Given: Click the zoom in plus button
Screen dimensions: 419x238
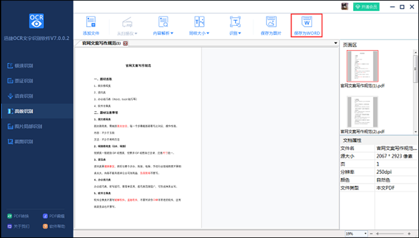Looking at the screenshot, I should coord(409,234).
